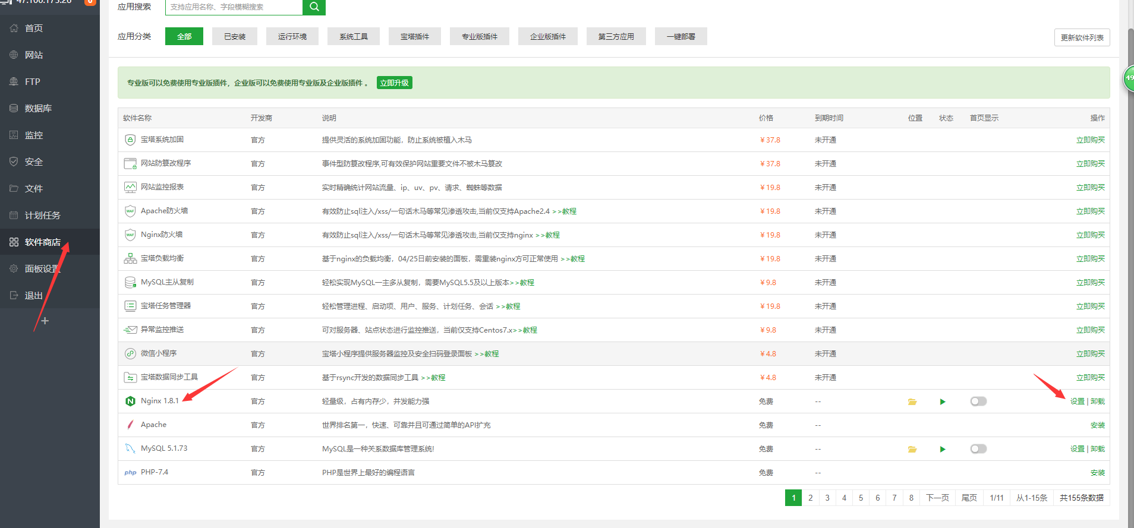
Task: Select the 已安装 category tab
Action: point(235,36)
